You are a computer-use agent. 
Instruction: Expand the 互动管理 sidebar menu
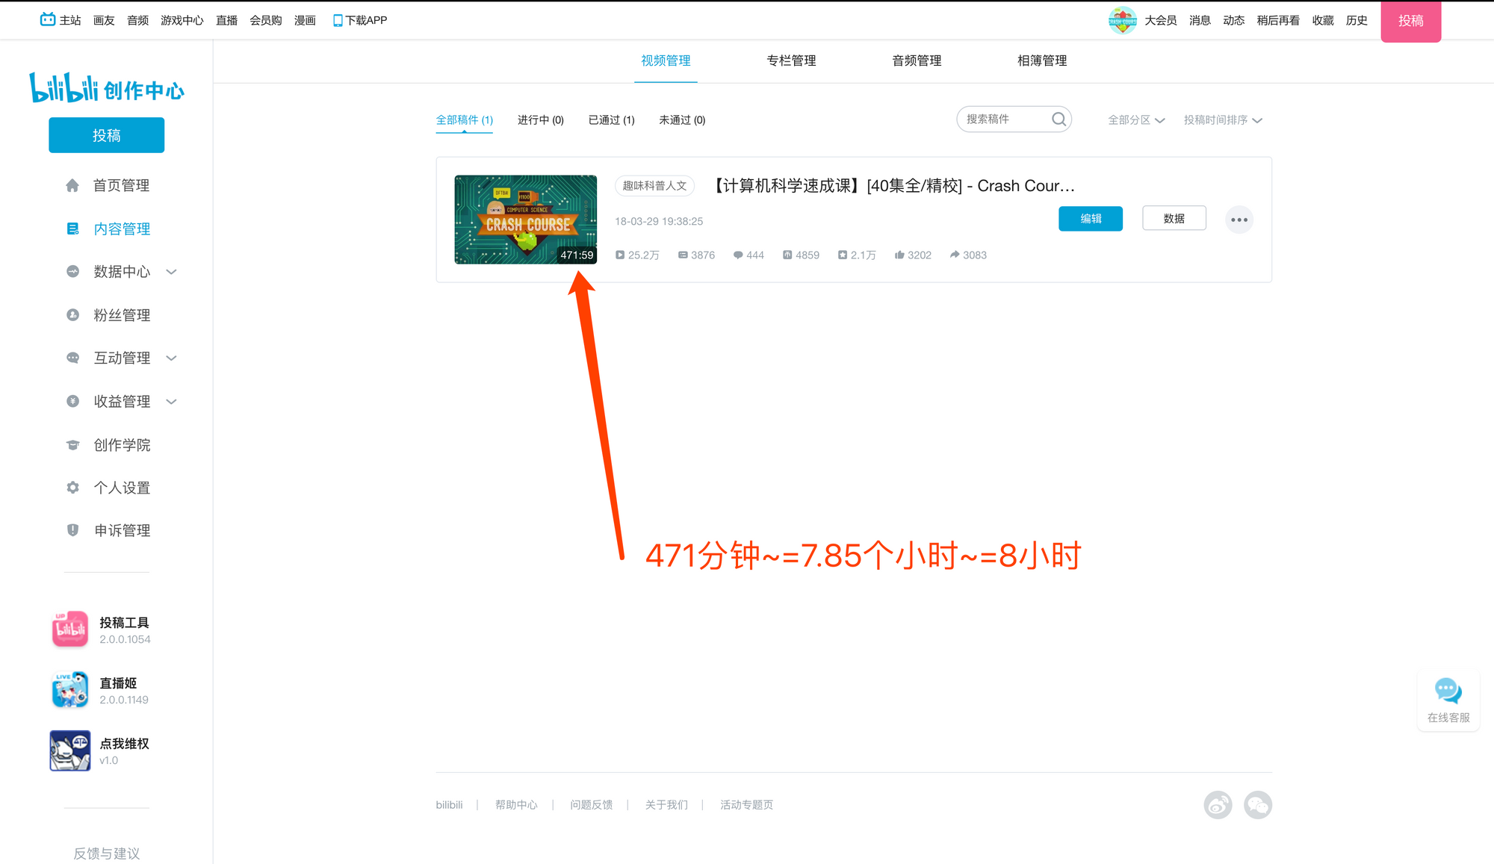[122, 358]
